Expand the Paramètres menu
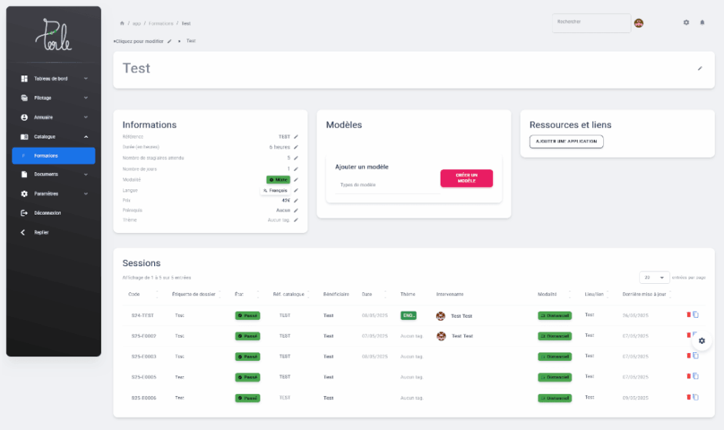 pos(54,194)
